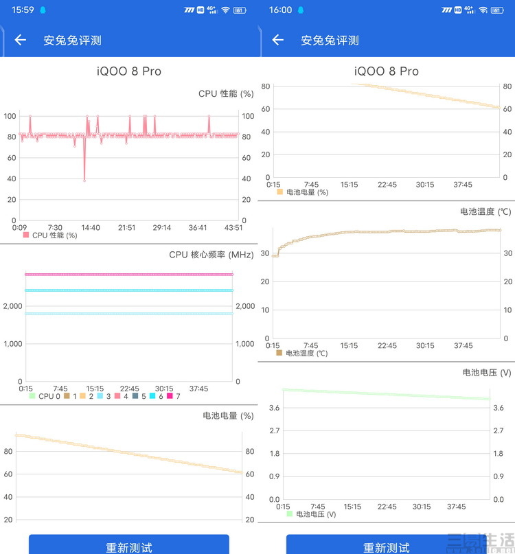Tap the notification bell in left status bar
This screenshot has height=554, width=515.
tap(43, 10)
